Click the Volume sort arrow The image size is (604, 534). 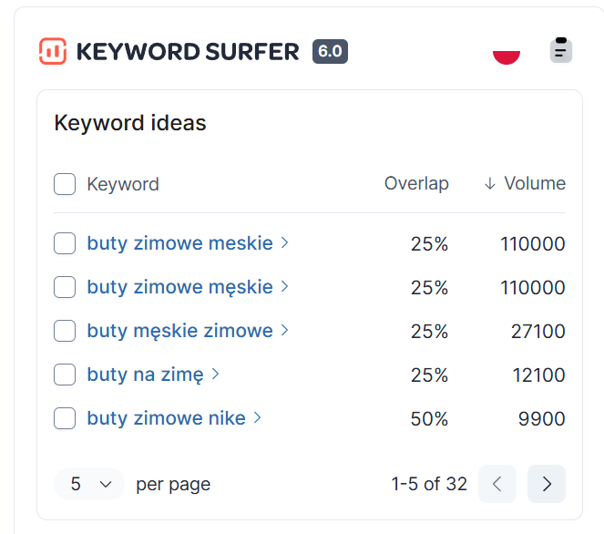pyautogui.click(x=489, y=184)
